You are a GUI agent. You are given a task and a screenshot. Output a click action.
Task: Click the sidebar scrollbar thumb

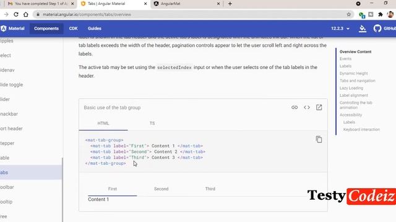pos(62,190)
